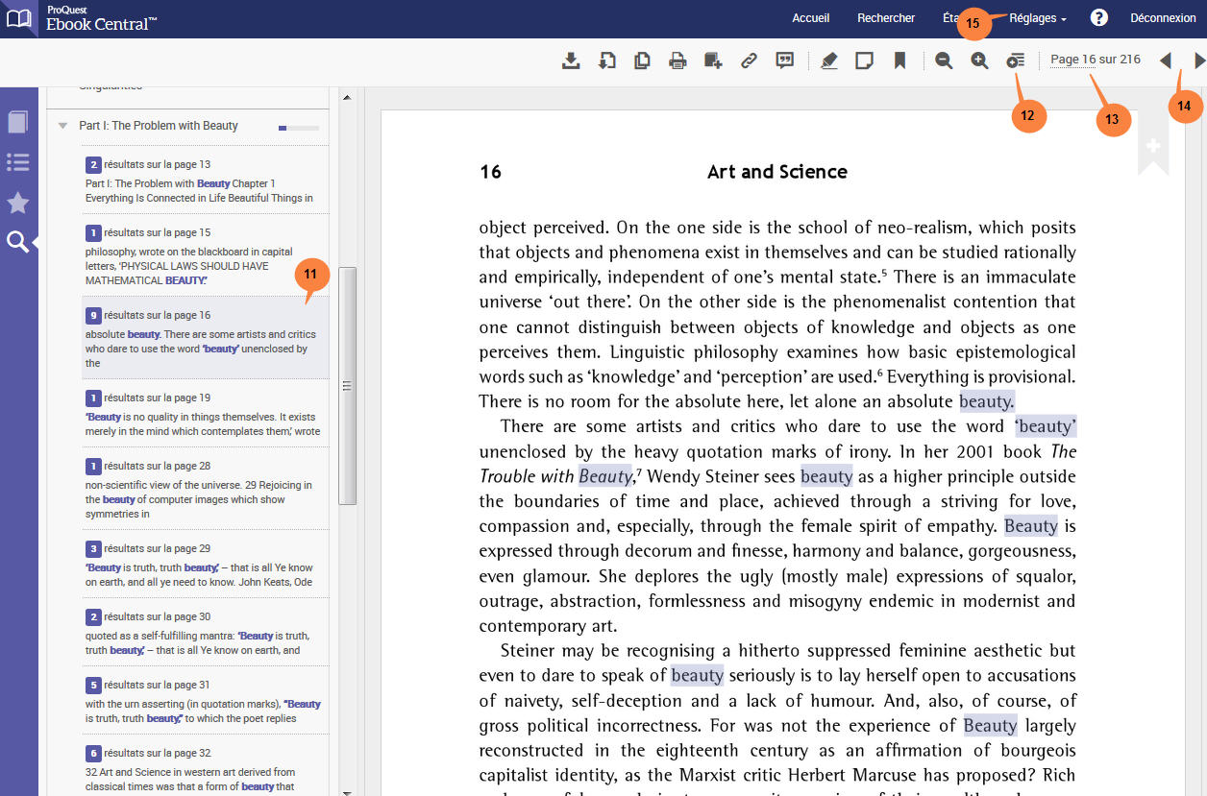The image size is (1207, 796).
Task: Zoom out with the minus magnifier
Action: tap(944, 60)
